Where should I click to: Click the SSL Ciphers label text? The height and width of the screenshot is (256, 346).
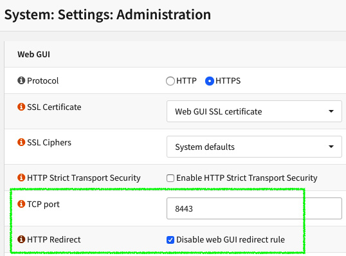tap(49, 143)
